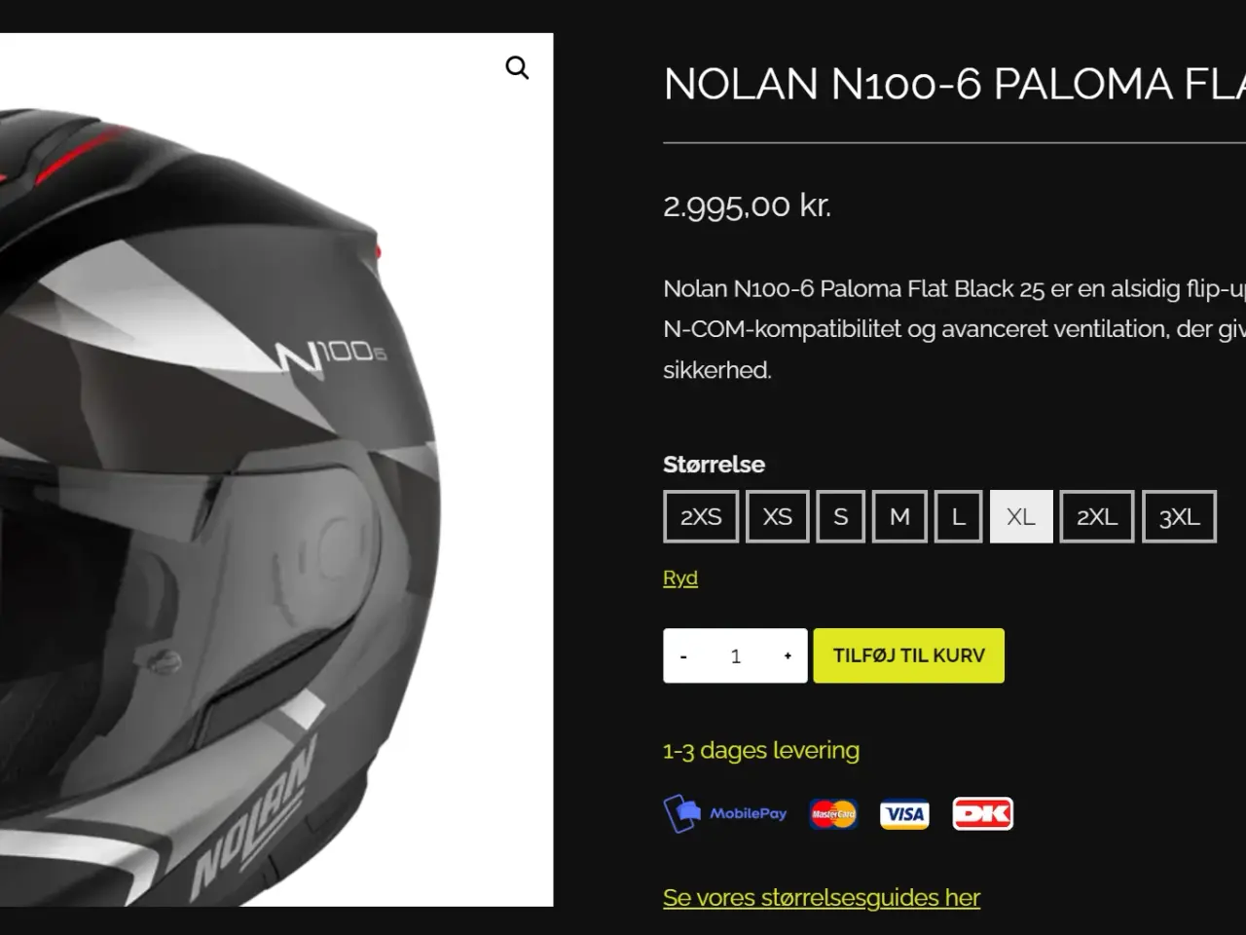The height and width of the screenshot is (935, 1246).
Task: Click the quantity number field
Action: [736, 656]
